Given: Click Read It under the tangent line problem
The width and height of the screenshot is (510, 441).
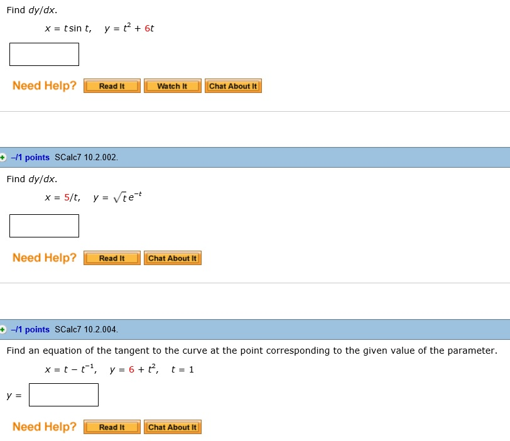Looking at the screenshot, I should 111,427.
